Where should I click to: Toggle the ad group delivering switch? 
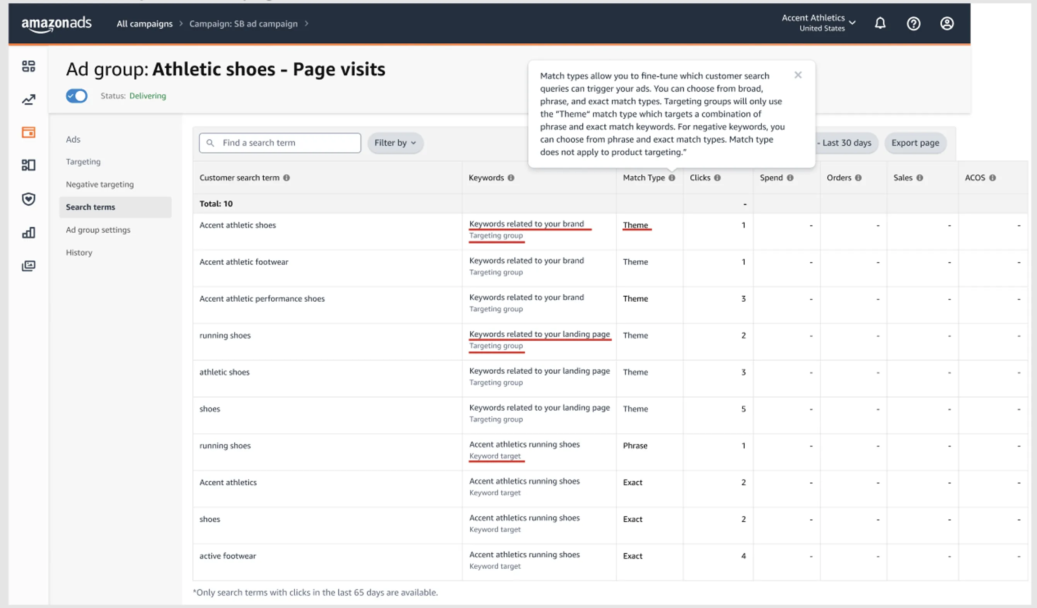click(x=77, y=96)
